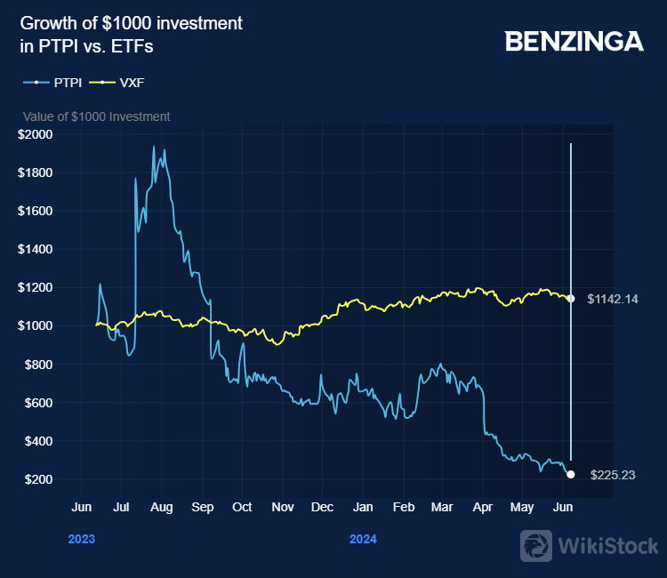The image size is (667, 578).
Task: Click the PTPI blue legend marker icon
Action: click(x=36, y=83)
